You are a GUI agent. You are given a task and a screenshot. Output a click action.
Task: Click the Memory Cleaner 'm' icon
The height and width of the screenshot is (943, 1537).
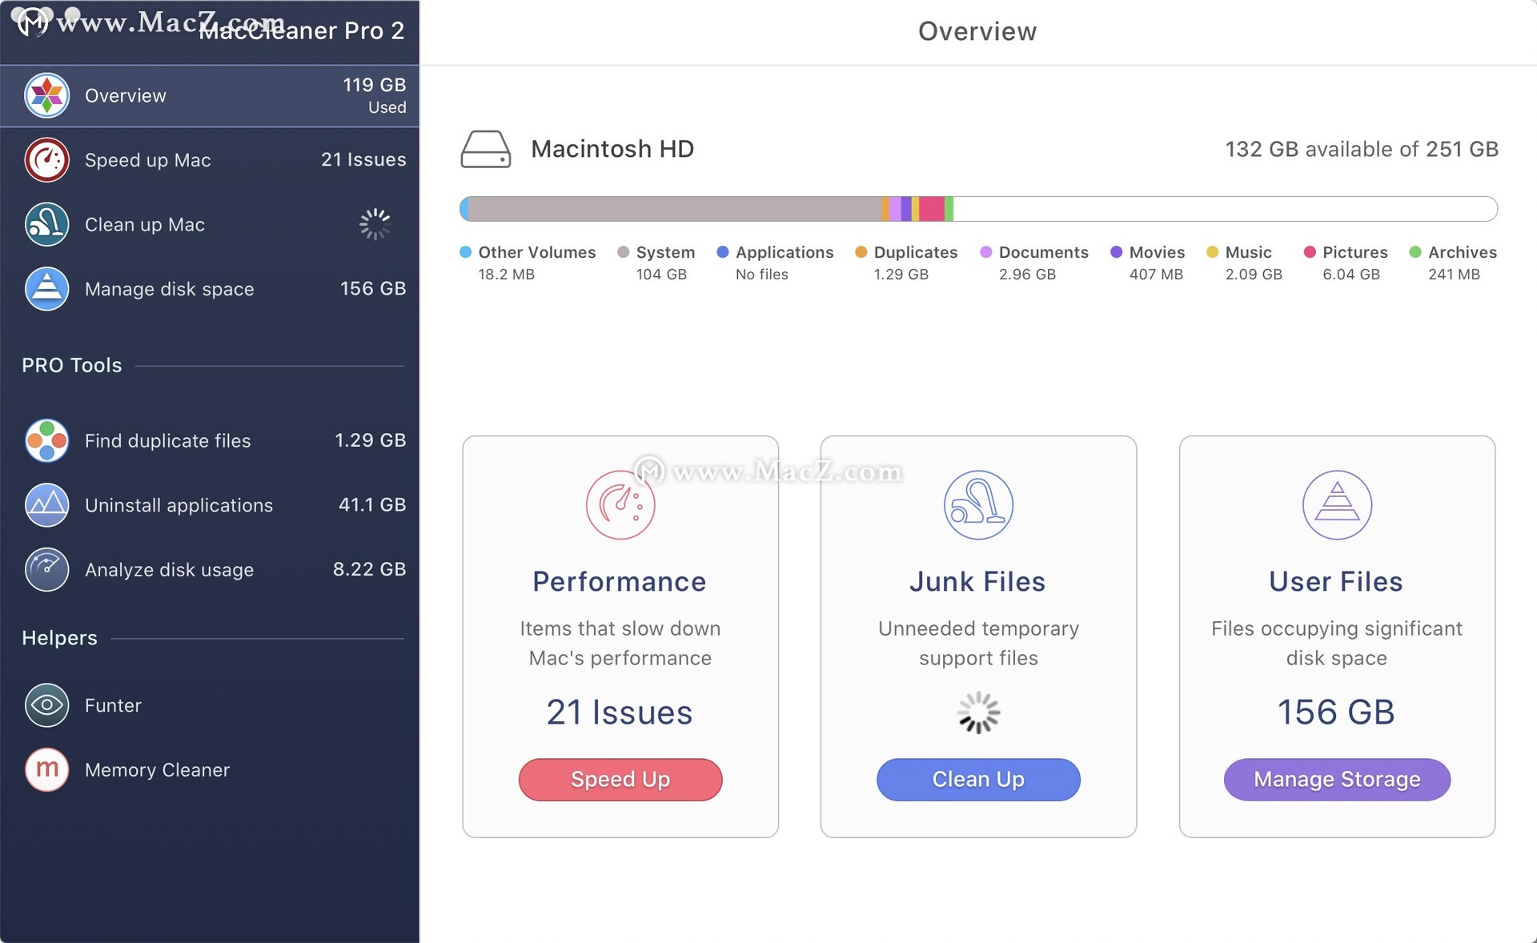46,769
